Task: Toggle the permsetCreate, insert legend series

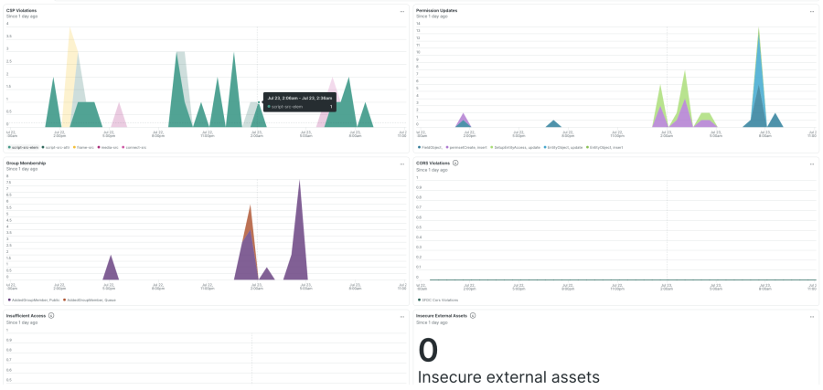Action: (x=466, y=147)
